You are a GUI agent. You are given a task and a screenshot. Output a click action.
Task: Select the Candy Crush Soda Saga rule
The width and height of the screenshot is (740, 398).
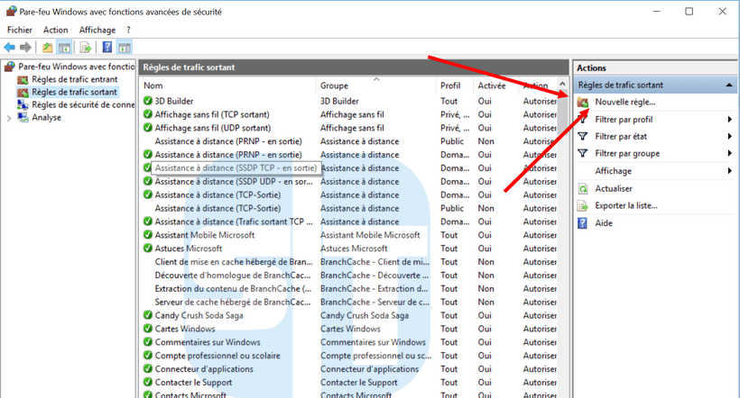coord(199,316)
